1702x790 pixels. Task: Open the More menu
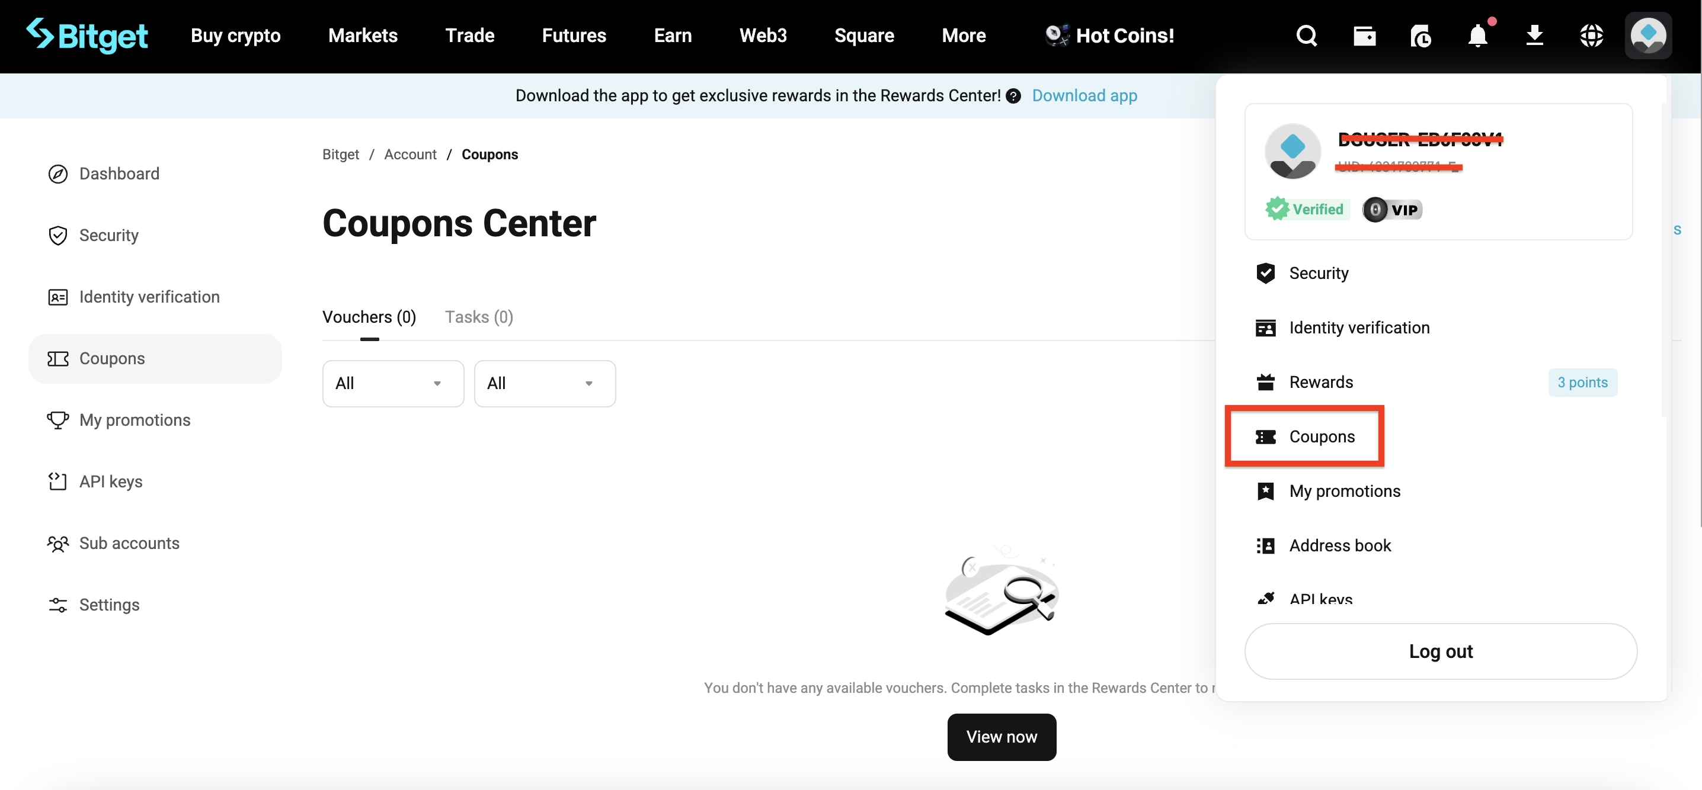964,36
